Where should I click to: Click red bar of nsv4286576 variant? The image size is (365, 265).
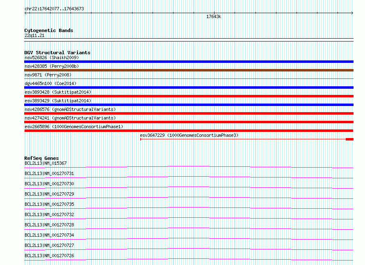189,113
